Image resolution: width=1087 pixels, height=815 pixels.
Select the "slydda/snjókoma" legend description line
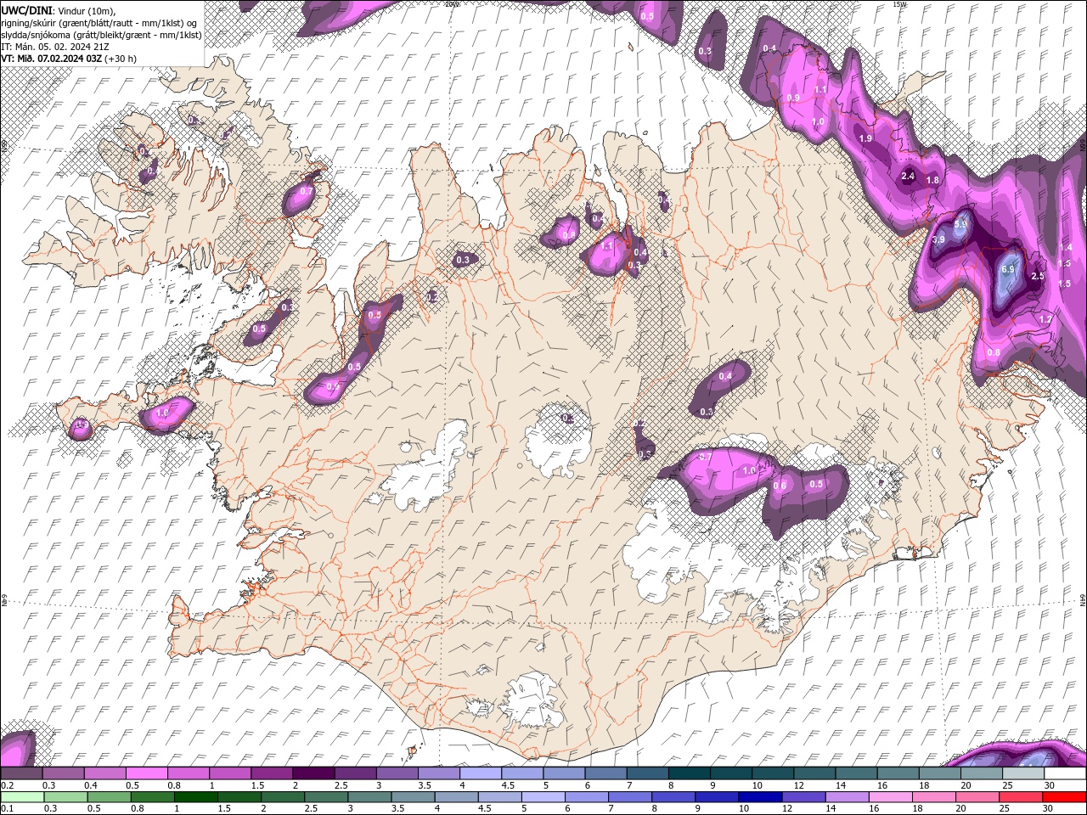tap(101, 34)
